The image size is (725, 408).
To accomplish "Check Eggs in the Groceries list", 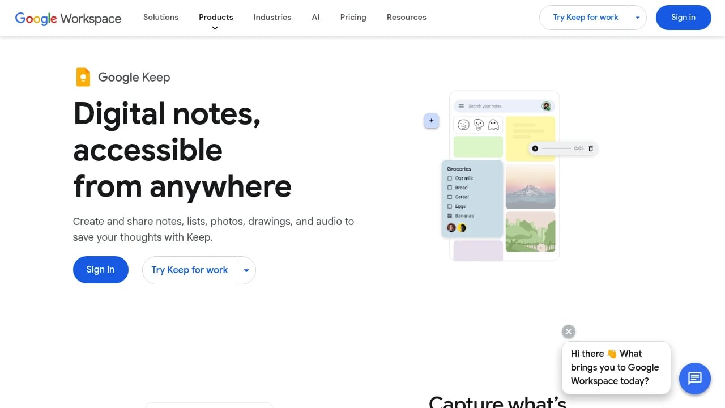I will [450, 206].
